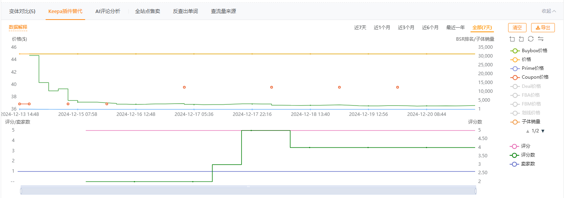Go to previous legend page with up arrow
This screenshot has width=566, height=198.
pos(528,131)
